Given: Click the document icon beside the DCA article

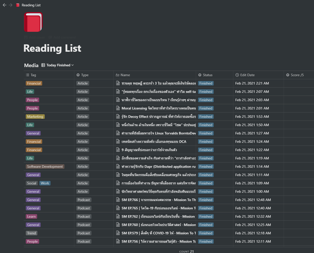Looking at the screenshot, I should click(x=118, y=142).
